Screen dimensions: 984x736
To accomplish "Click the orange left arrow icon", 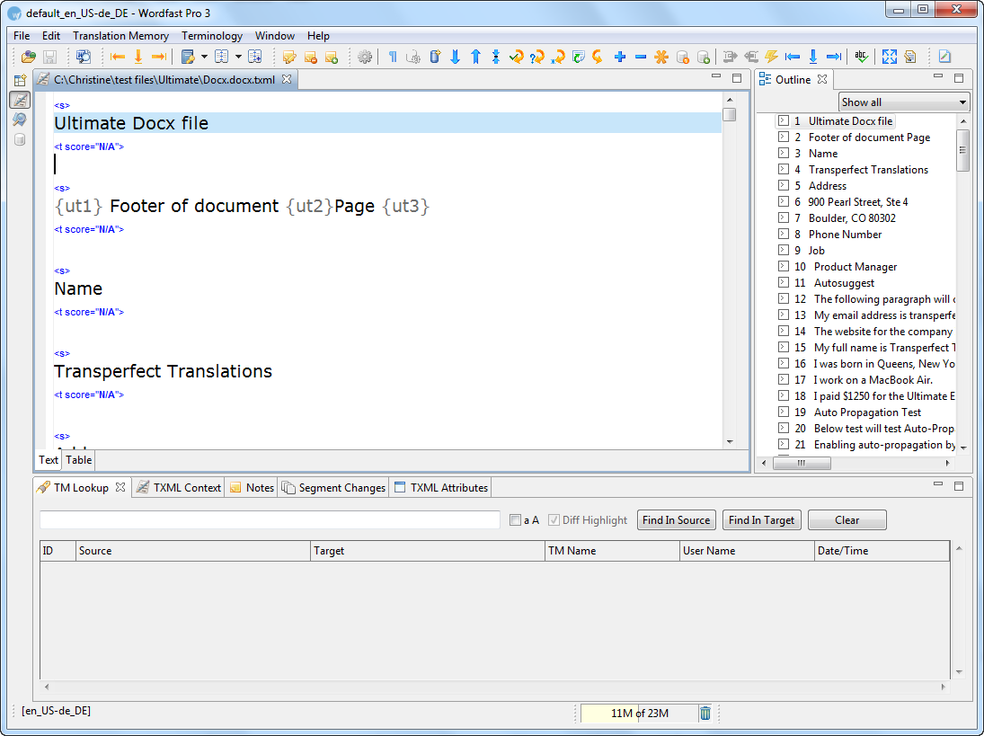I will 118,58.
